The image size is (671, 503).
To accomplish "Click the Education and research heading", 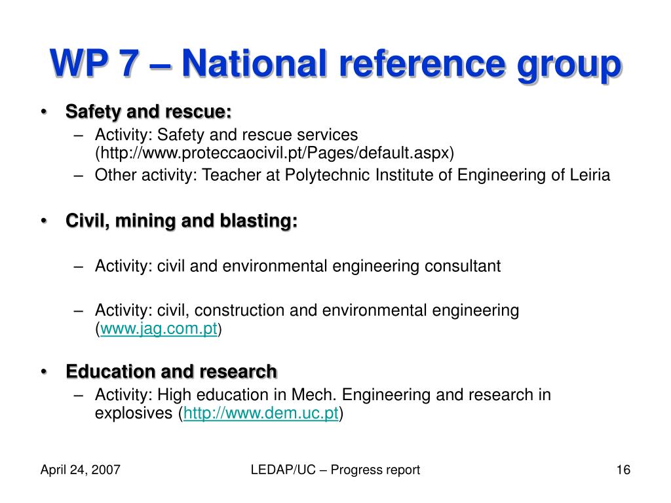I will (171, 371).
